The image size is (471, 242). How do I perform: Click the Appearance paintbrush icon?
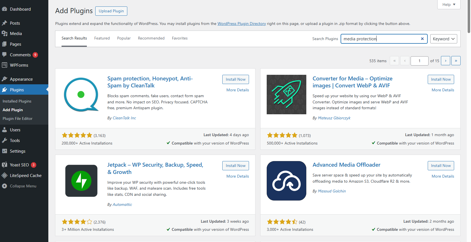point(4,79)
